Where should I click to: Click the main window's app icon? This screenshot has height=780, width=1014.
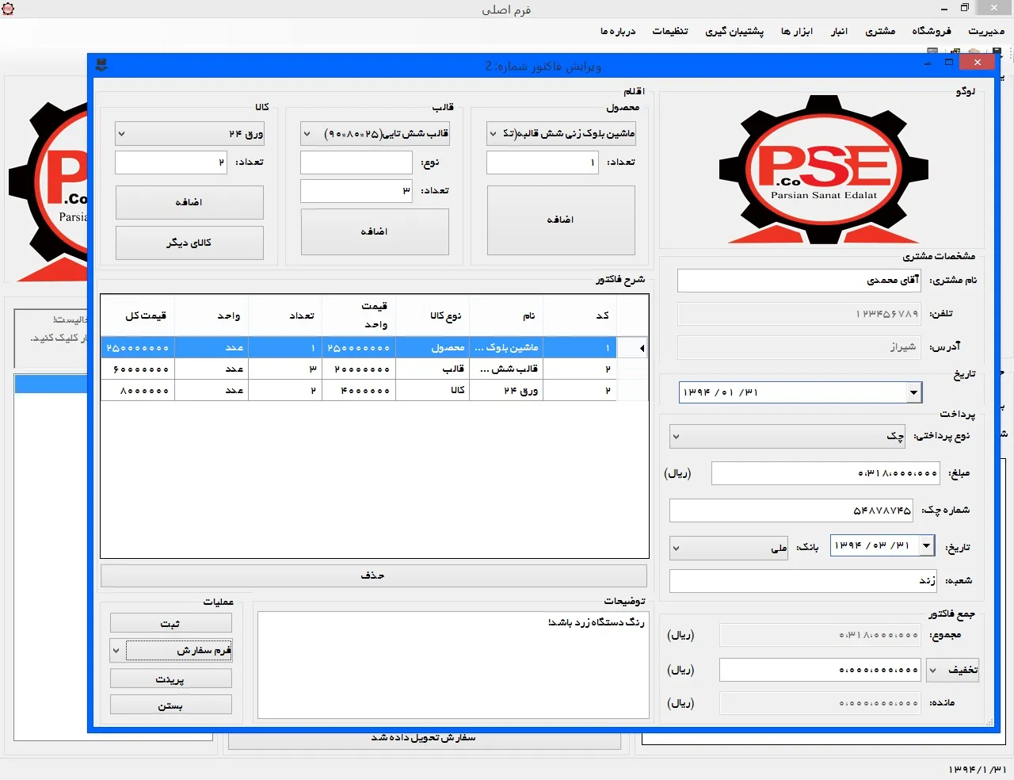tap(9, 9)
